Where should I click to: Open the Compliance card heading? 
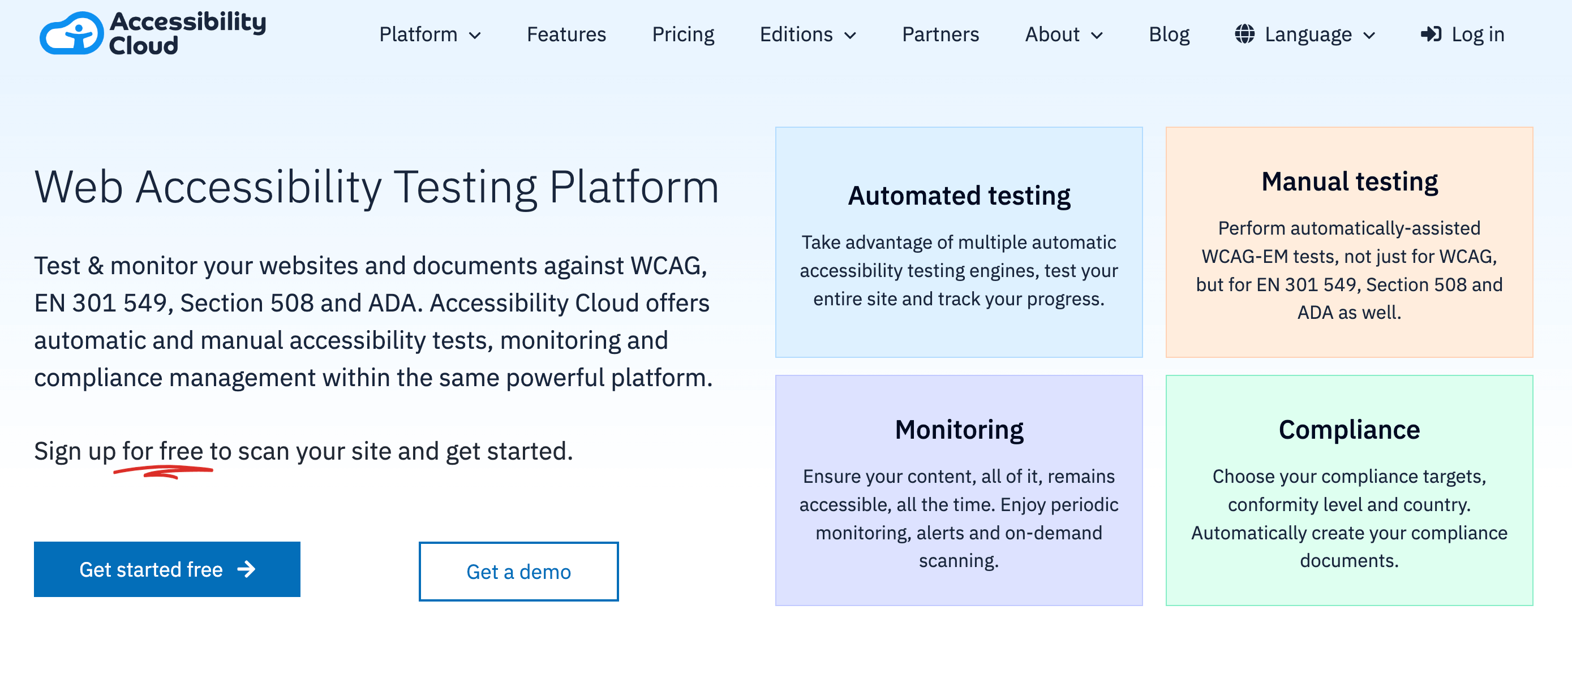[x=1349, y=430]
